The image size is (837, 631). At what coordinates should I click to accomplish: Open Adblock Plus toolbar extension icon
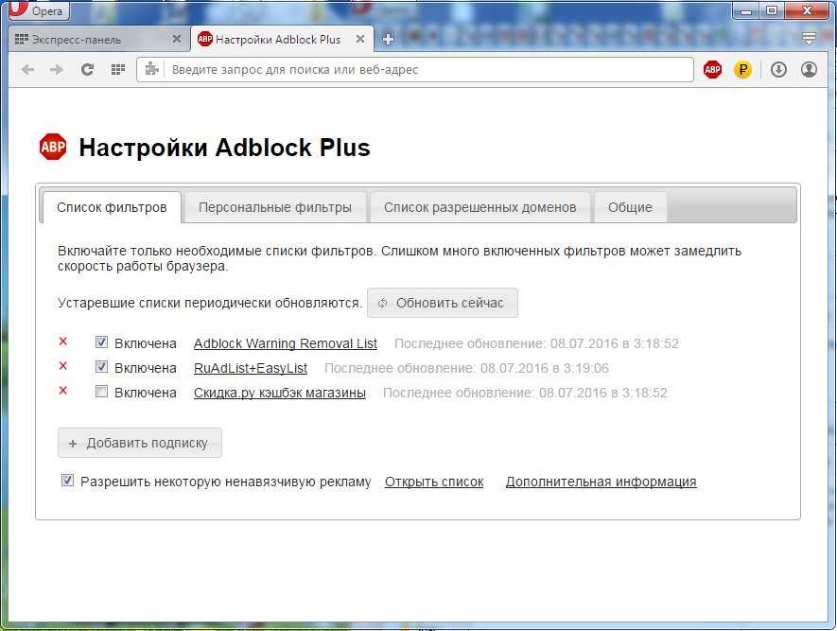click(x=712, y=69)
